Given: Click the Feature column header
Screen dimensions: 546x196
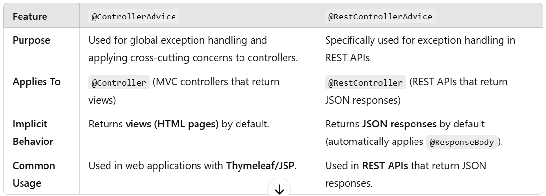Looking at the screenshot, I should pyautogui.click(x=30, y=16).
